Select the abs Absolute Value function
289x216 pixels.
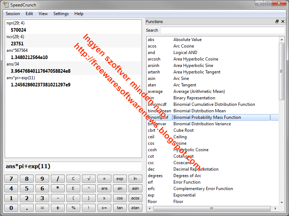point(213,40)
